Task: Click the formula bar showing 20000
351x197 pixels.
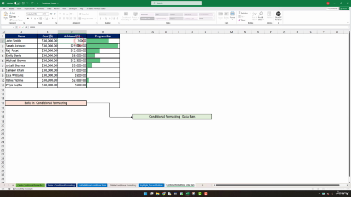Action: click(188, 27)
